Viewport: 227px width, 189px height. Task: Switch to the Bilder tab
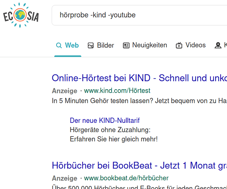[101, 45]
